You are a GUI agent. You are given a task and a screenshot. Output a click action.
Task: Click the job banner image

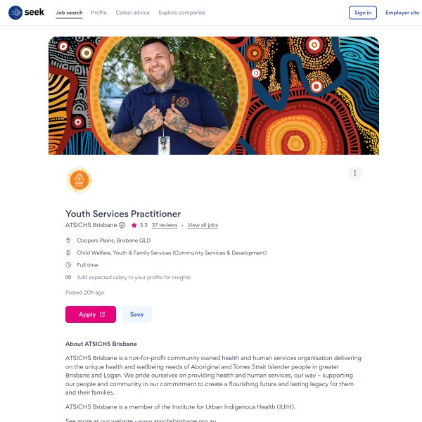[x=214, y=96]
